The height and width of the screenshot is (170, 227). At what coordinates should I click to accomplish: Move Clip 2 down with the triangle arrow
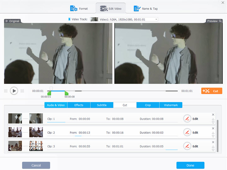pyautogui.click(x=213, y=136)
